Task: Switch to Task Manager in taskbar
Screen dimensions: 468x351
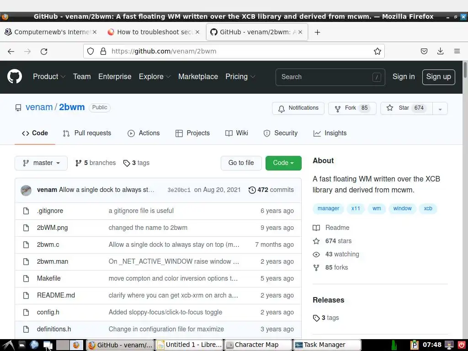Action: 327,345
